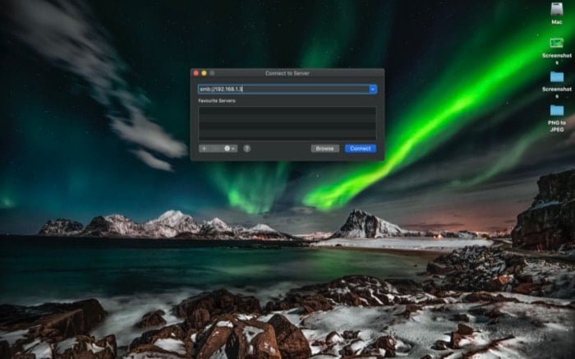This screenshot has height=359, width=575.
Task: Click the Browse button
Action: click(x=325, y=149)
